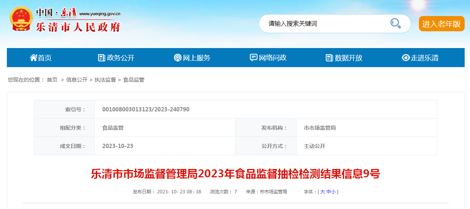This screenshot has width=470, height=209.
Task: Click the document icon beside 政务公开
Action: (x=101, y=58)
